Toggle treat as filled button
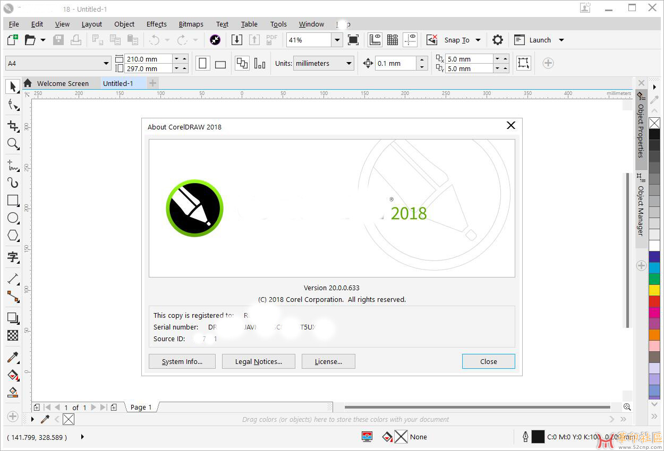664x451 pixels. pos(524,63)
